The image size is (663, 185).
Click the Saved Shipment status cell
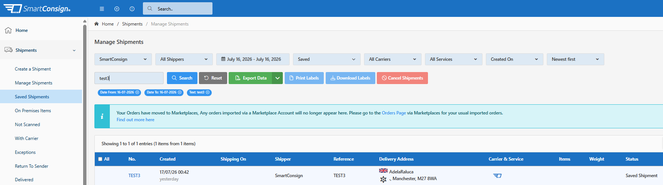(x=642, y=176)
